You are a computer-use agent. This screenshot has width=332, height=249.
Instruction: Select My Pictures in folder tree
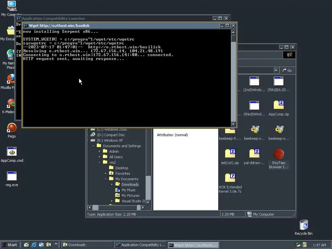click(130, 196)
